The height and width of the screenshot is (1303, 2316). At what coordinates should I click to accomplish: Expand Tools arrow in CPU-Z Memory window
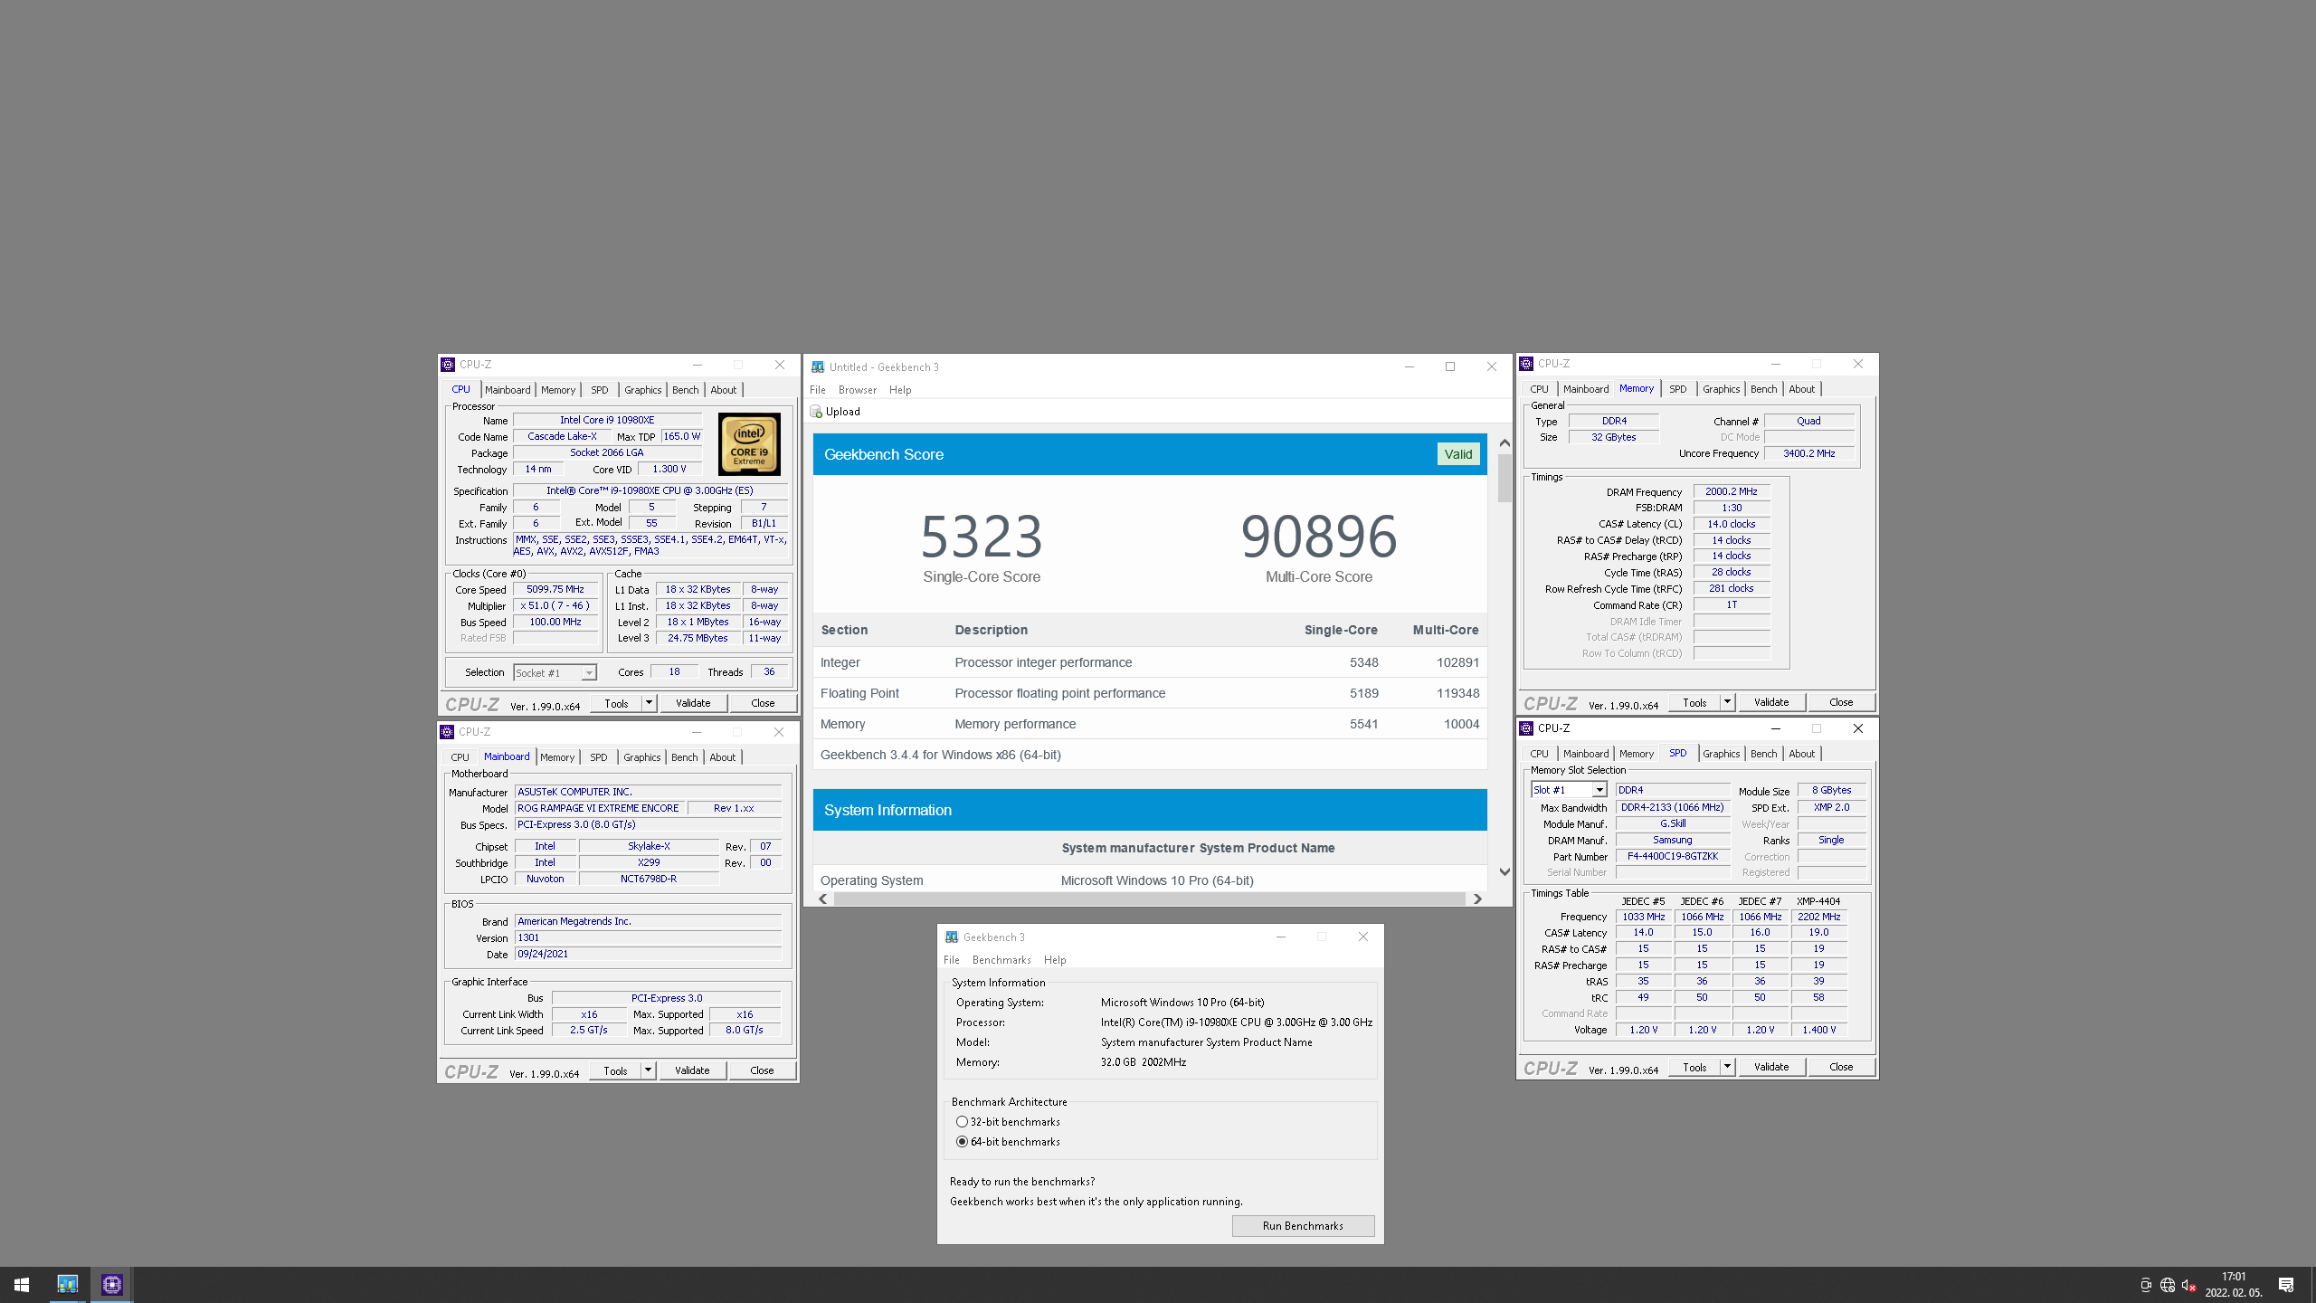coord(1727,702)
